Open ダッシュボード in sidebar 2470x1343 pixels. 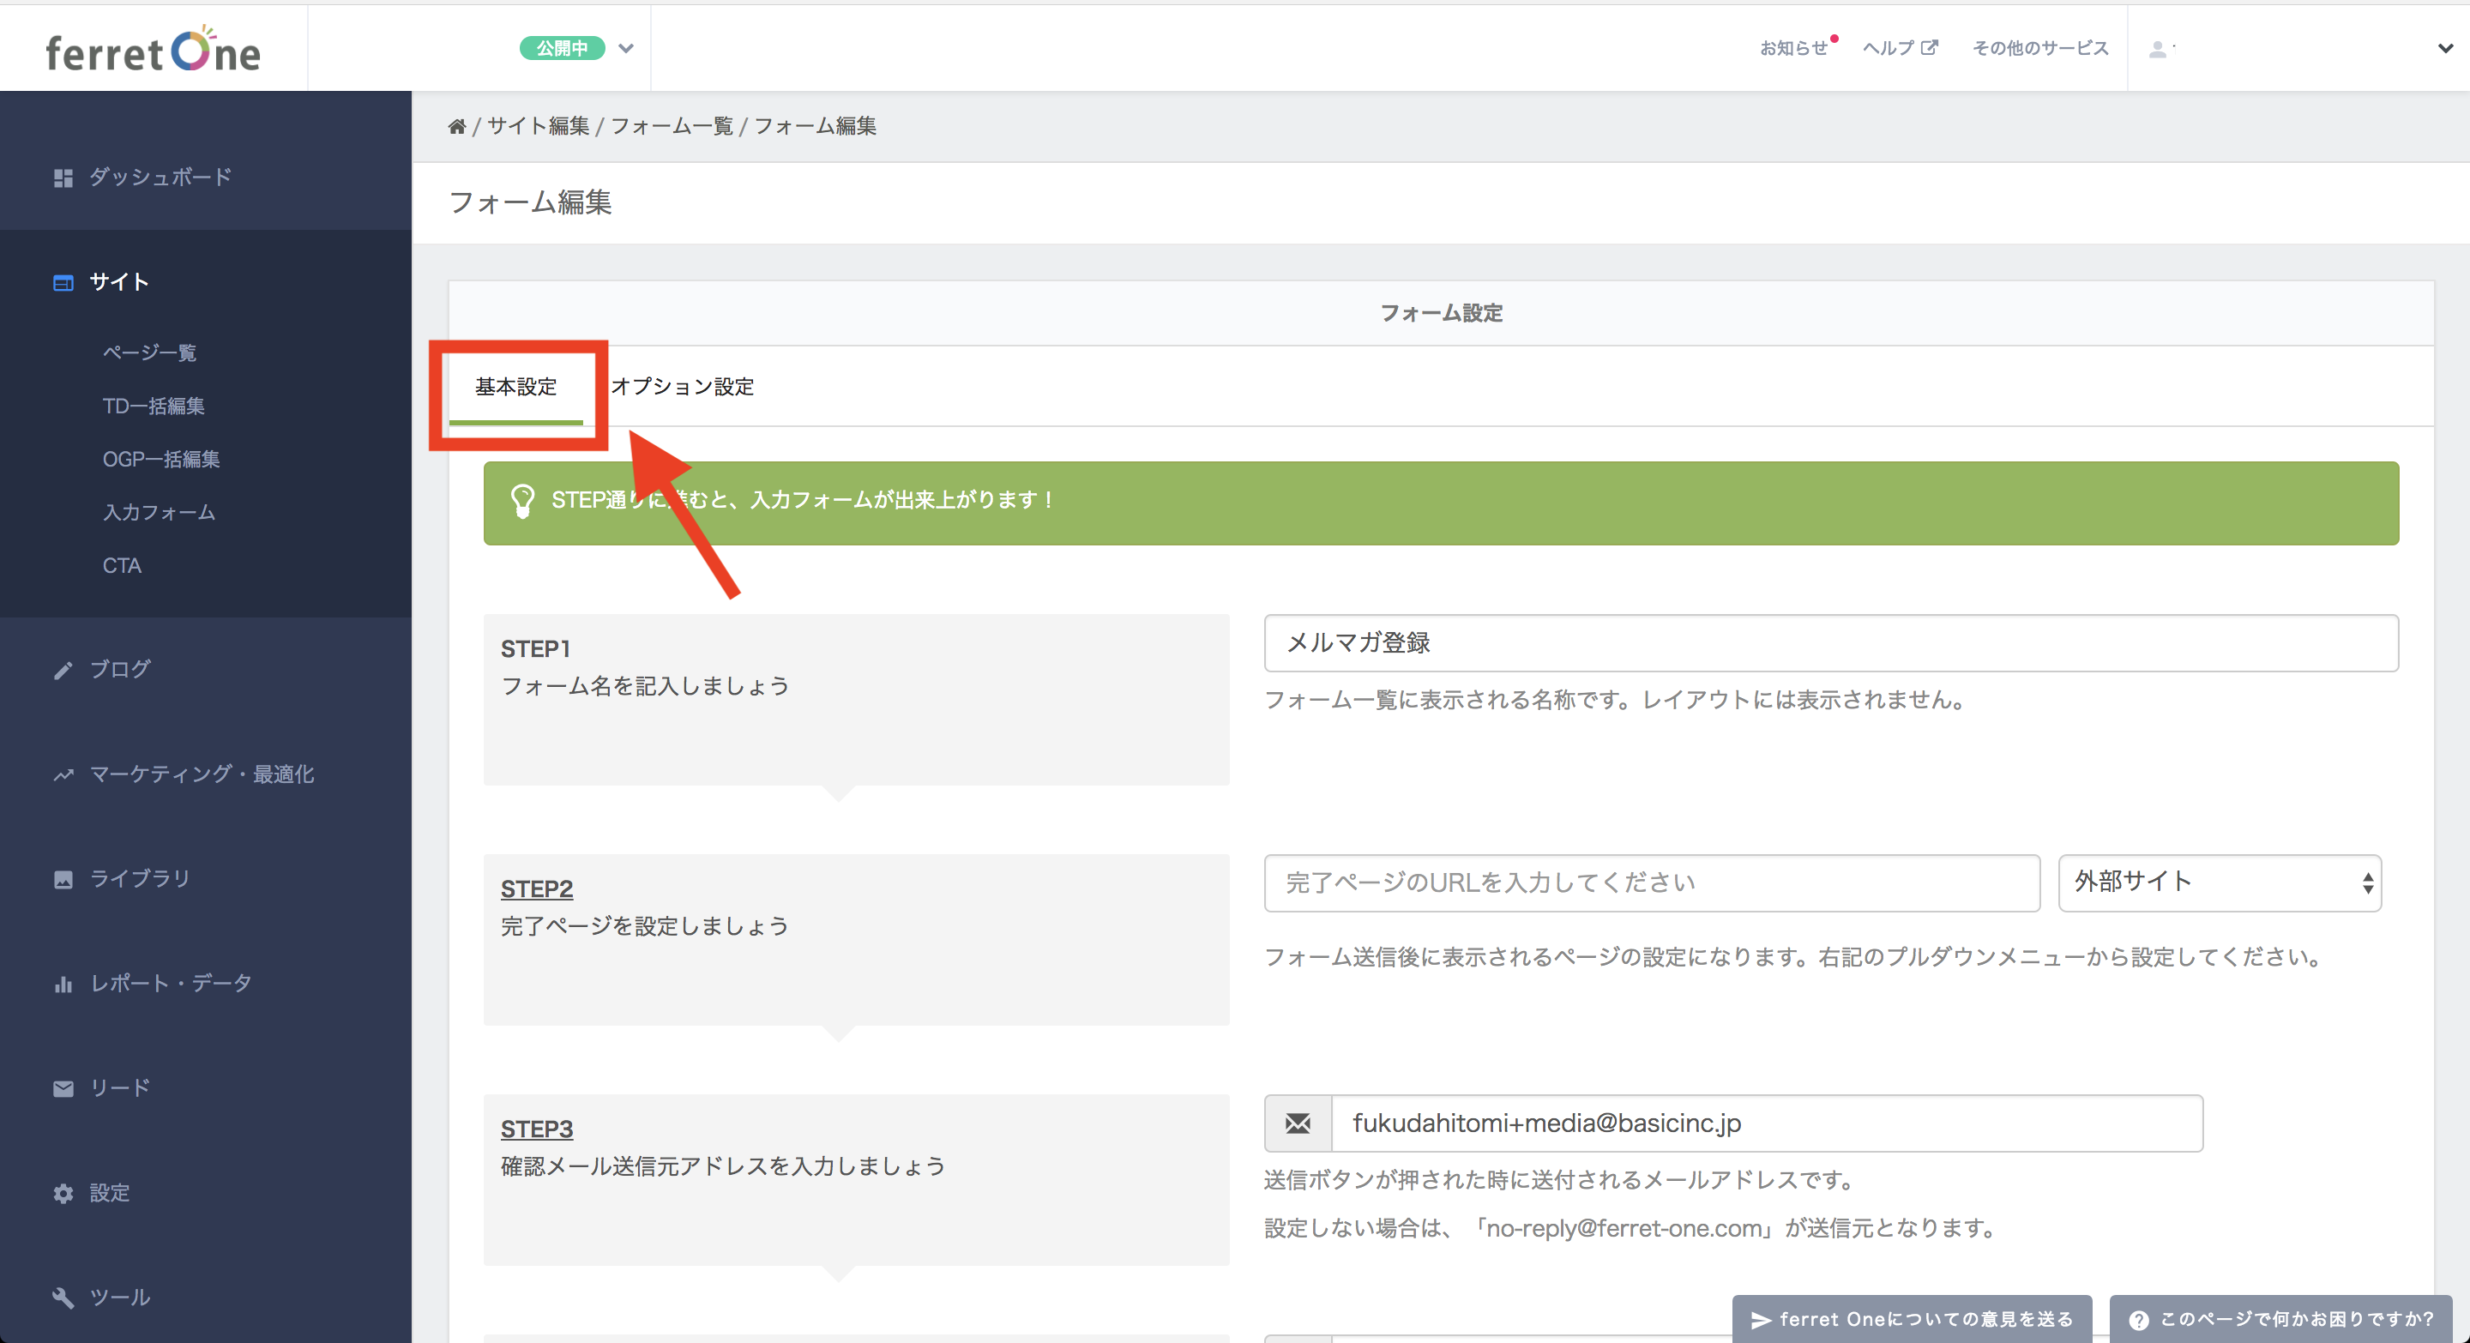(160, 178)
